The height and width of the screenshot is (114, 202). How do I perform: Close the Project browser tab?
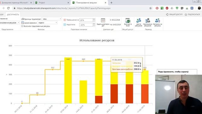(68, 3)
